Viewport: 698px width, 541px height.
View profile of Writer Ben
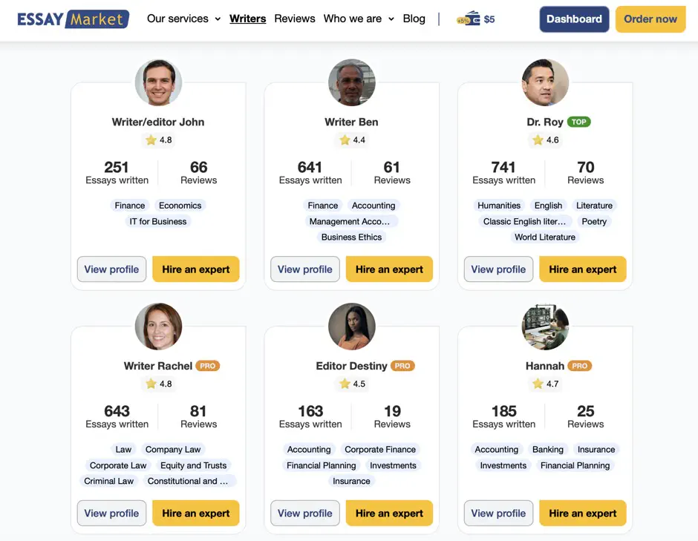305,269
